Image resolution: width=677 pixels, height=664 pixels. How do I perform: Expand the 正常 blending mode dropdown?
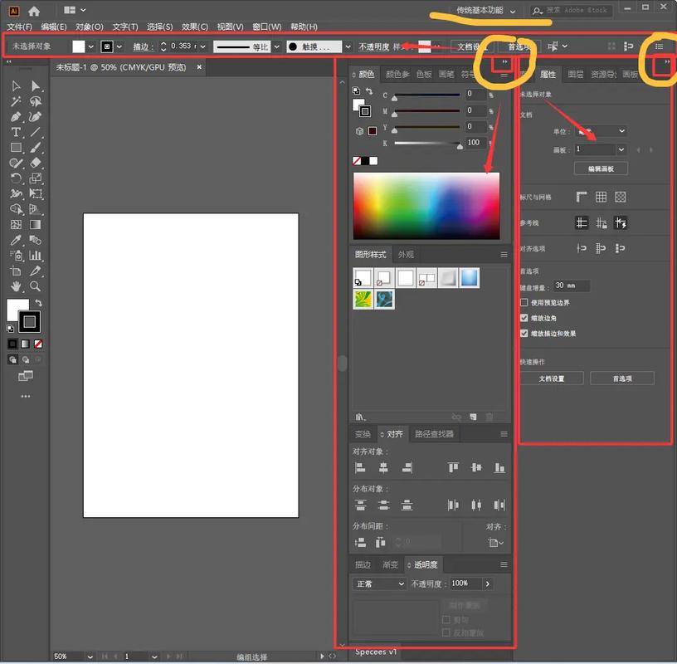(379, 584)
